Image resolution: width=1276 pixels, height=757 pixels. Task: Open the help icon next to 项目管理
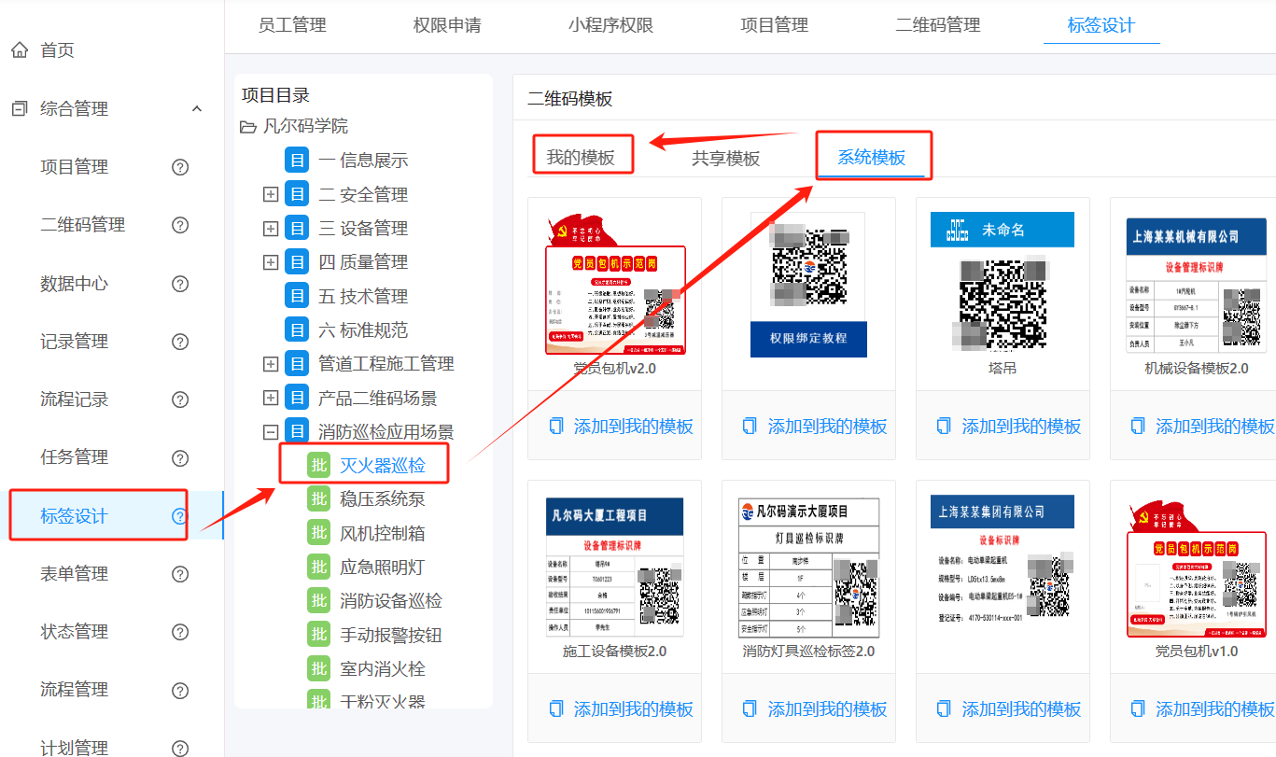pyautogui.click(x=179, y=167)
